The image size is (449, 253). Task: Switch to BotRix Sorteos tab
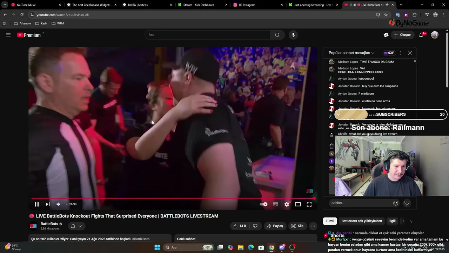146,5
